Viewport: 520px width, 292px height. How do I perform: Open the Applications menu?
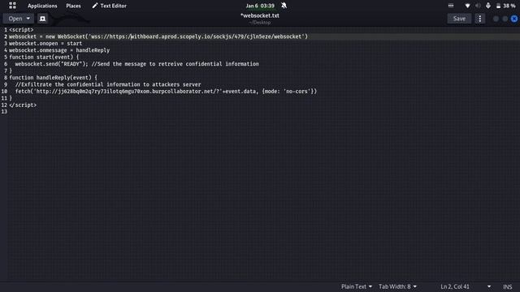42,6
